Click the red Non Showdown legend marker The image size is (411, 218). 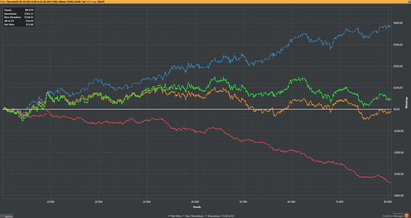[184, 216]
